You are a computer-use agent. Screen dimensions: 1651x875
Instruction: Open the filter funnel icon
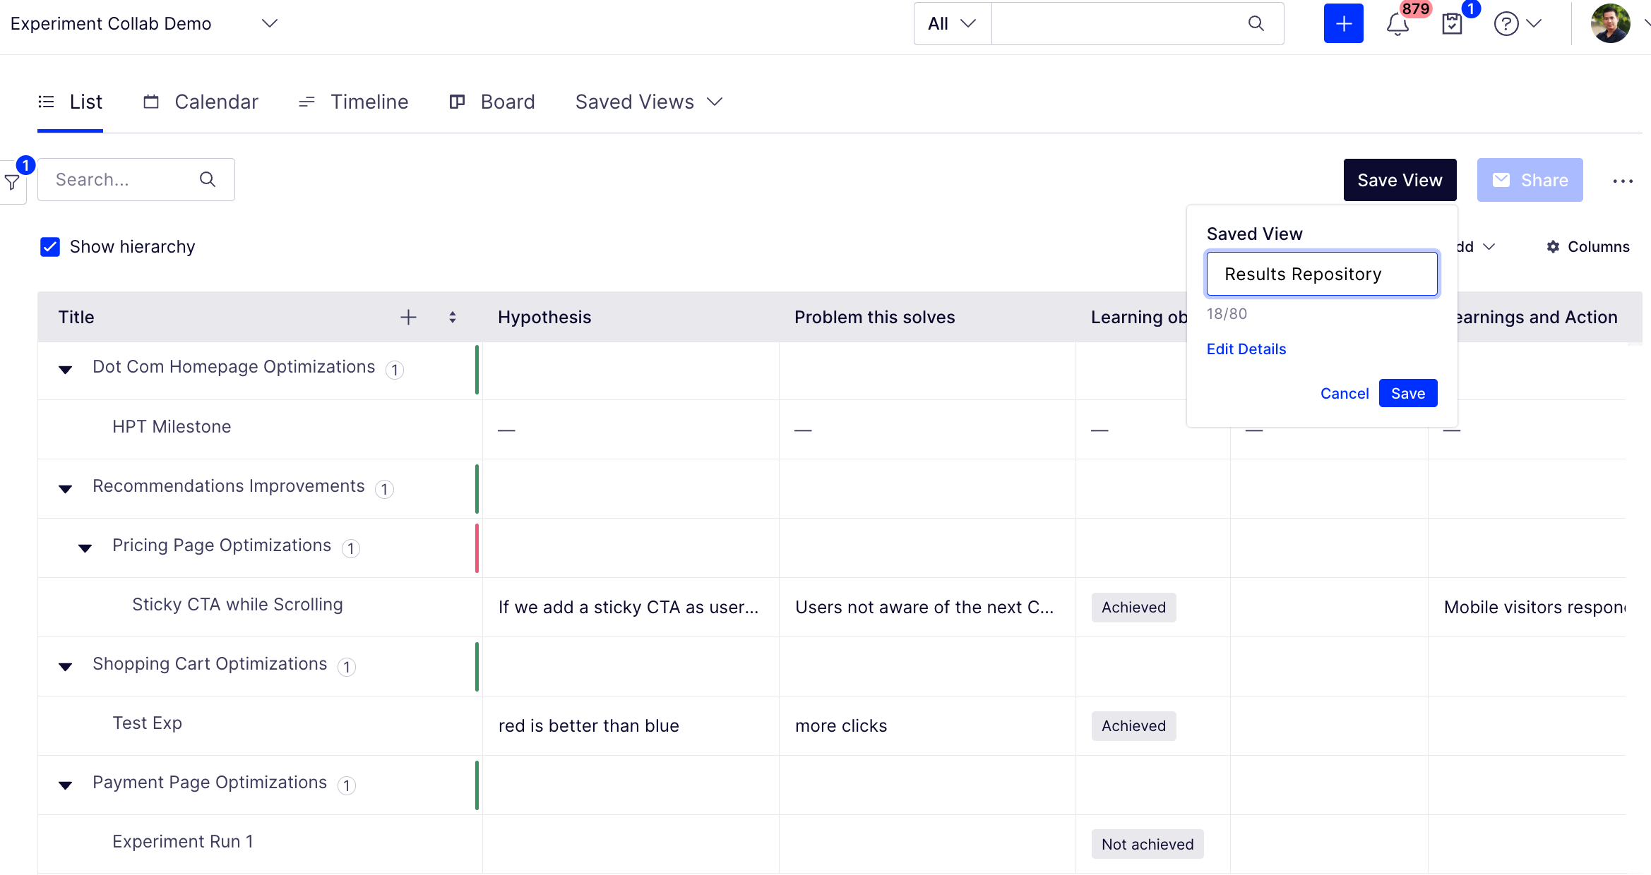[x=12, y=182]
